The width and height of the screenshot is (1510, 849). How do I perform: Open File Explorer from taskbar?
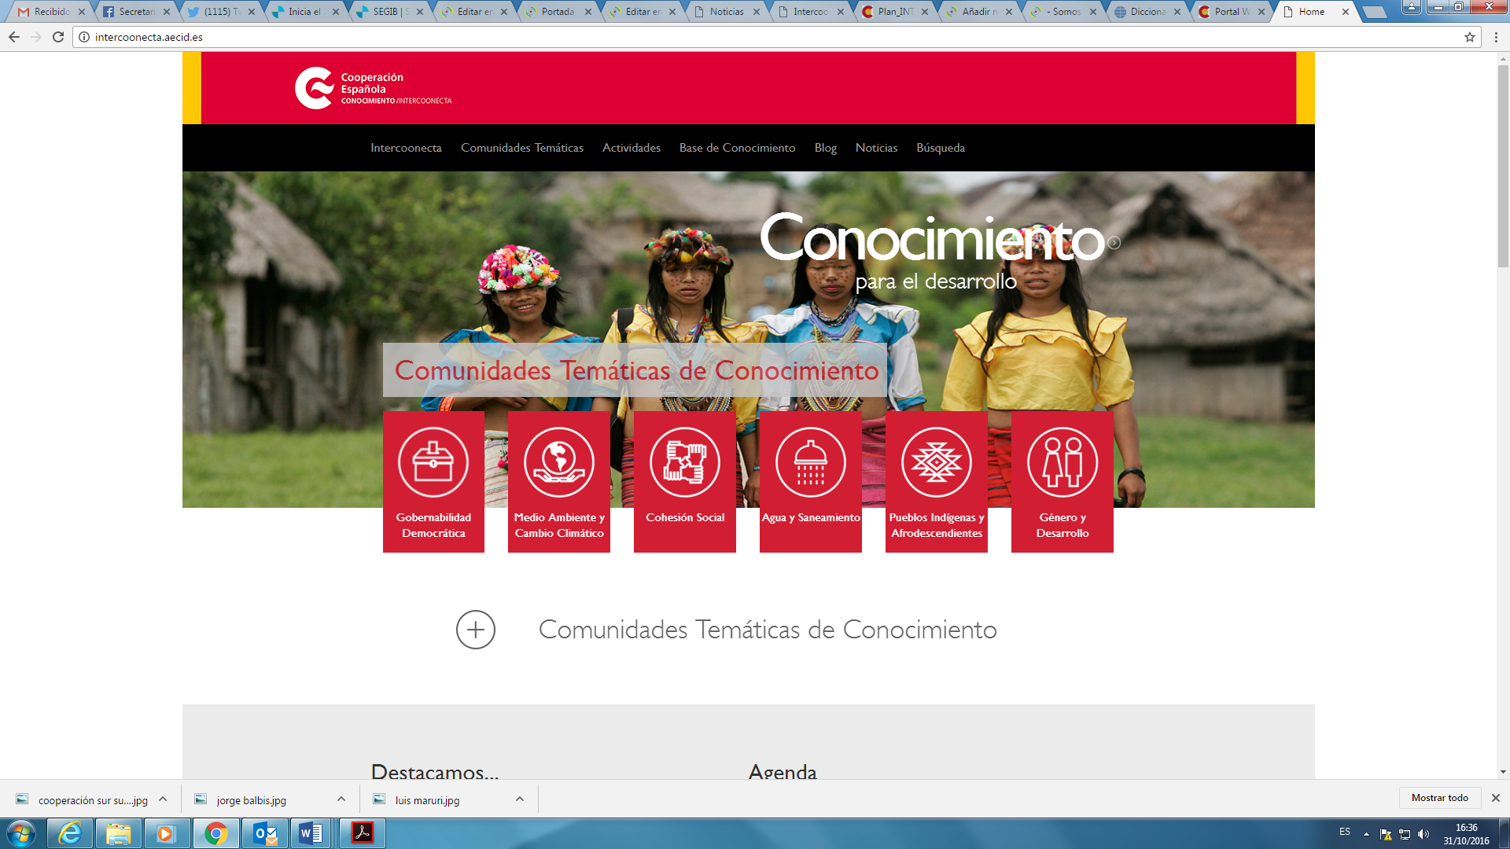tap(119, 833)
